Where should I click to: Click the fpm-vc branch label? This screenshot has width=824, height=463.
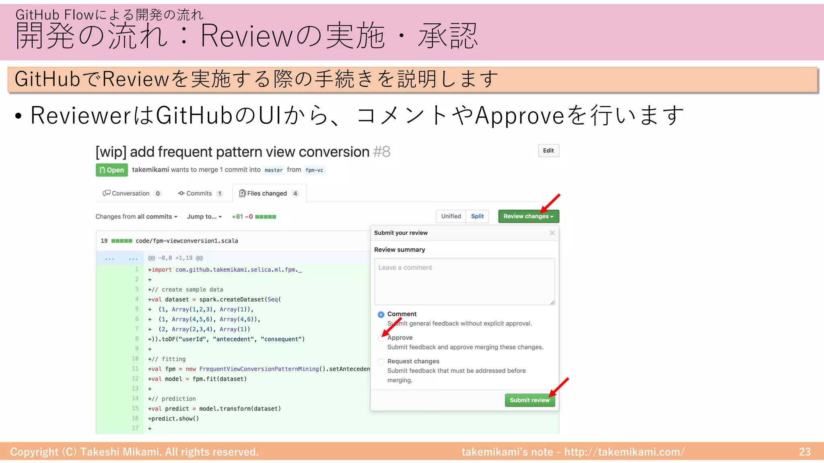tap(314, 170)
